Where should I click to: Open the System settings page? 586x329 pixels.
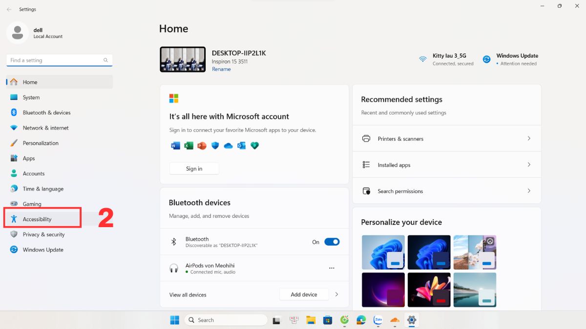31,97
